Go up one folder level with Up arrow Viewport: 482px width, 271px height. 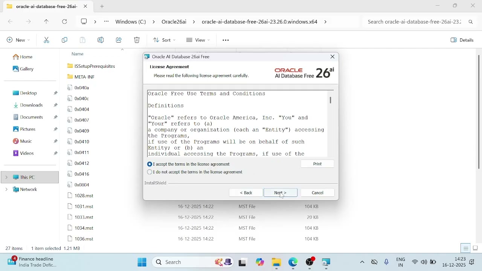pos(47,22)
